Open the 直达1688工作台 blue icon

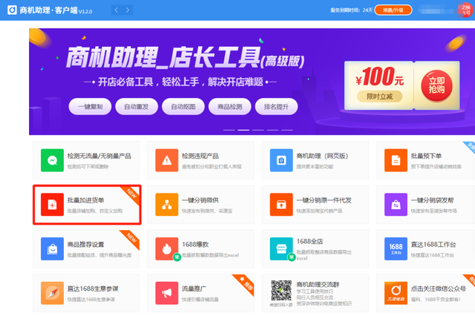(396, 248)
